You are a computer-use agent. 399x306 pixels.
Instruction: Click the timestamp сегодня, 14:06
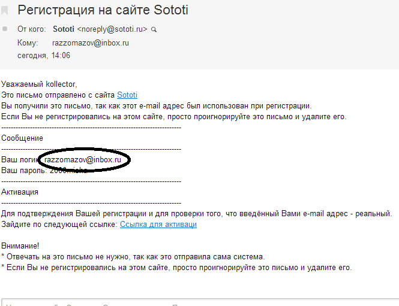coord(44,56)
